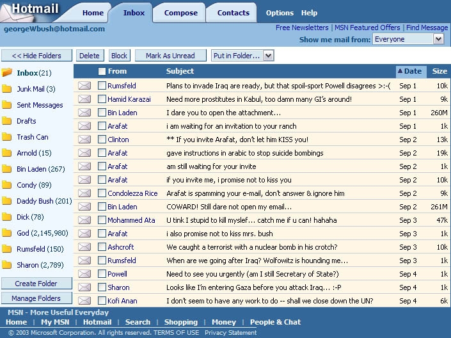The height and width of the screenshot is (338, 451).
Task: Click envelope icon for 'Plans to invade Iraq' email
Action: click(84, 86)
